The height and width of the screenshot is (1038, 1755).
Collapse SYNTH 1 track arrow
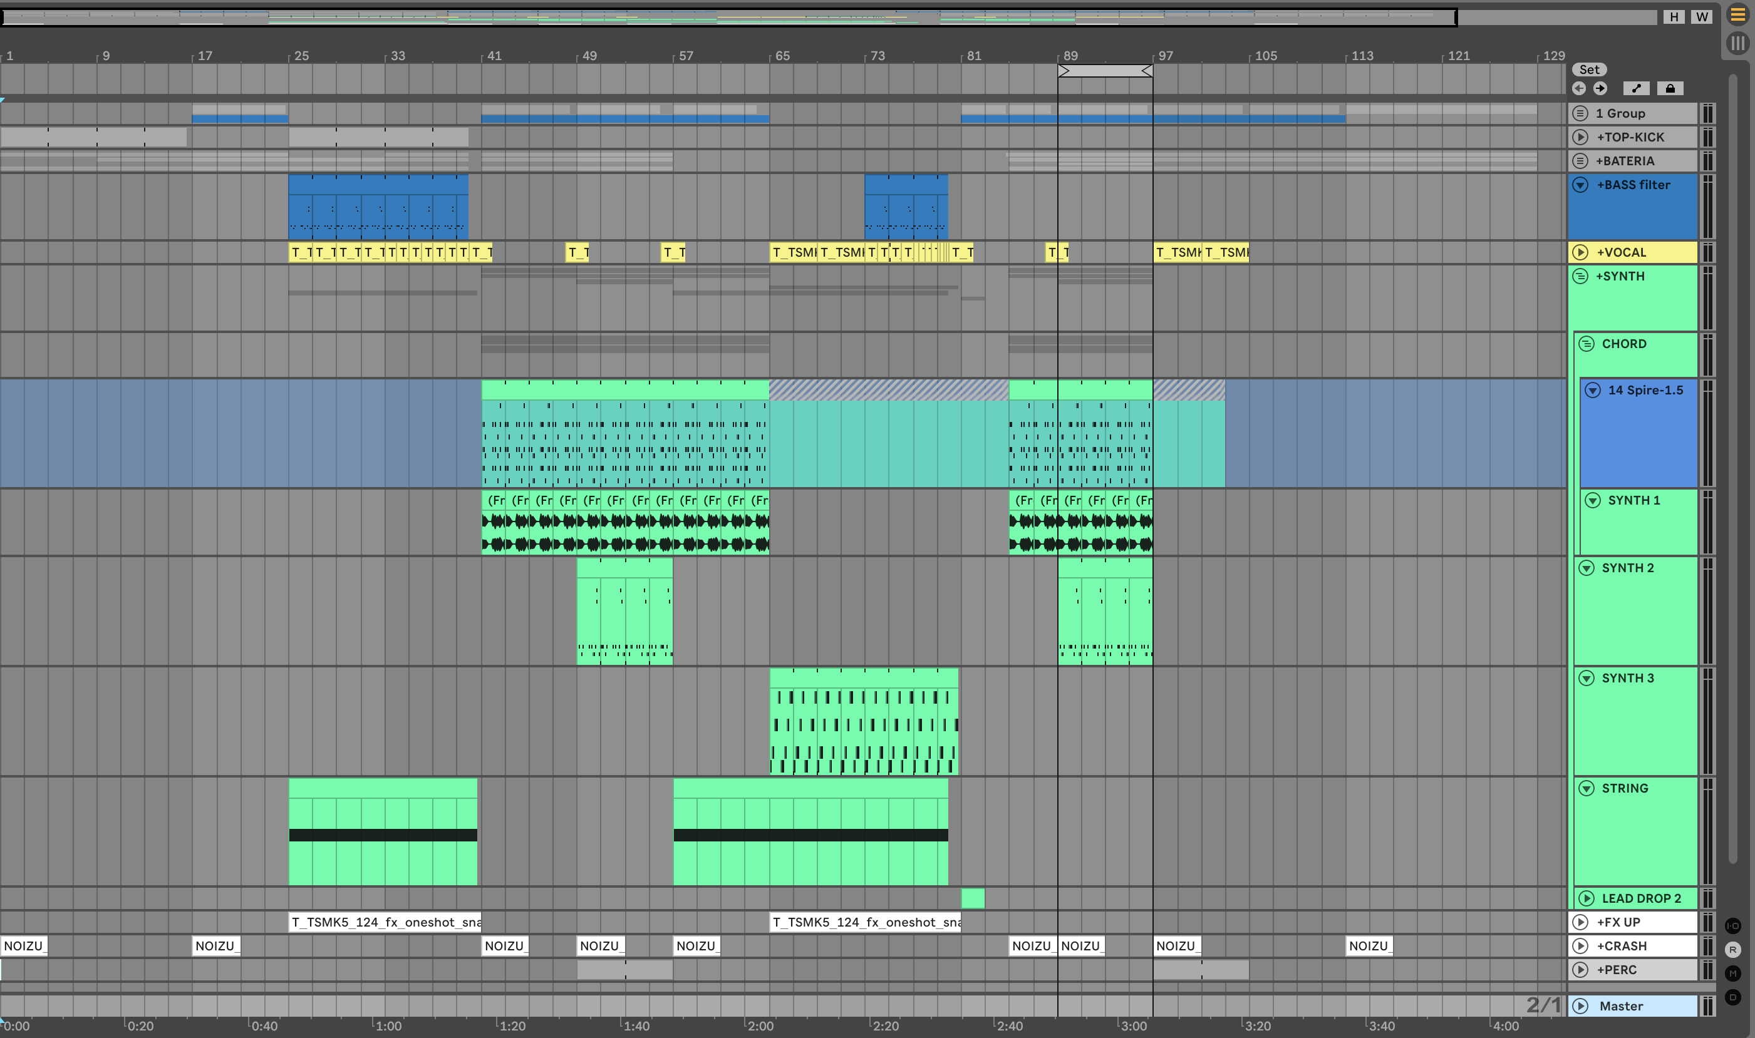pyautogui.click(x=1593, y=500)
